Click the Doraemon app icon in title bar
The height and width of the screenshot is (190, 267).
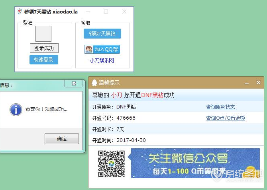click(x=20, y=12)
